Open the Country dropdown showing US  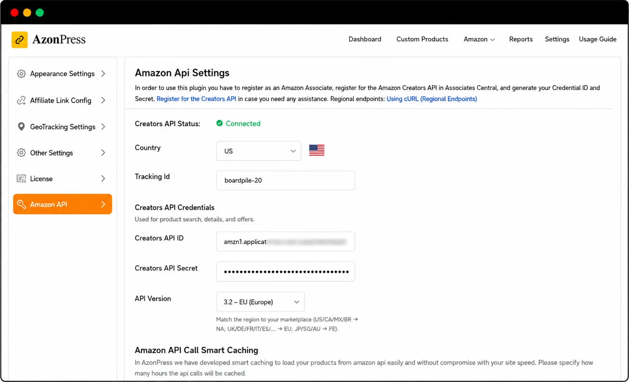coord(258,151)
